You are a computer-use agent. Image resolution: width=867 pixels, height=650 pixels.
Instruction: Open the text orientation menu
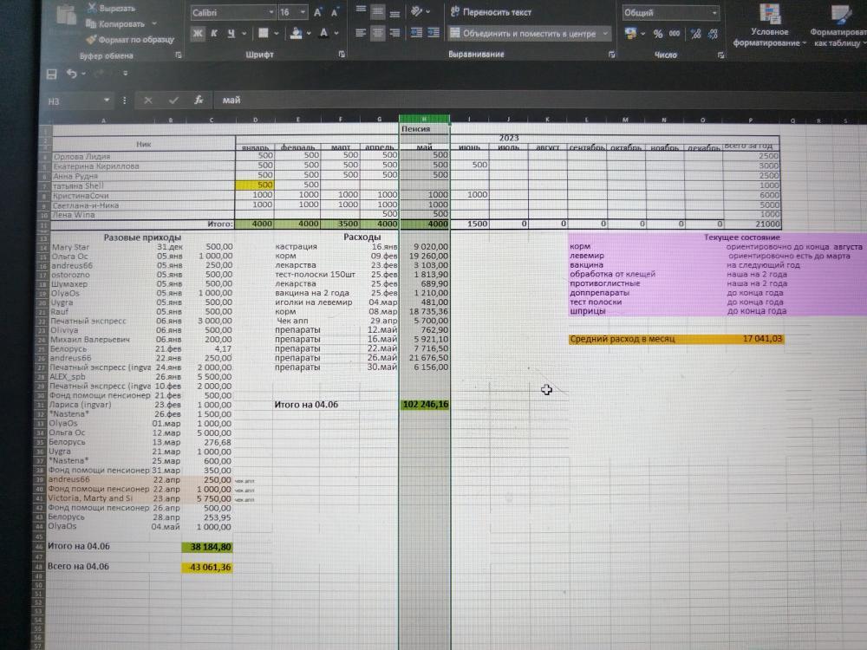tap(420, 11)
